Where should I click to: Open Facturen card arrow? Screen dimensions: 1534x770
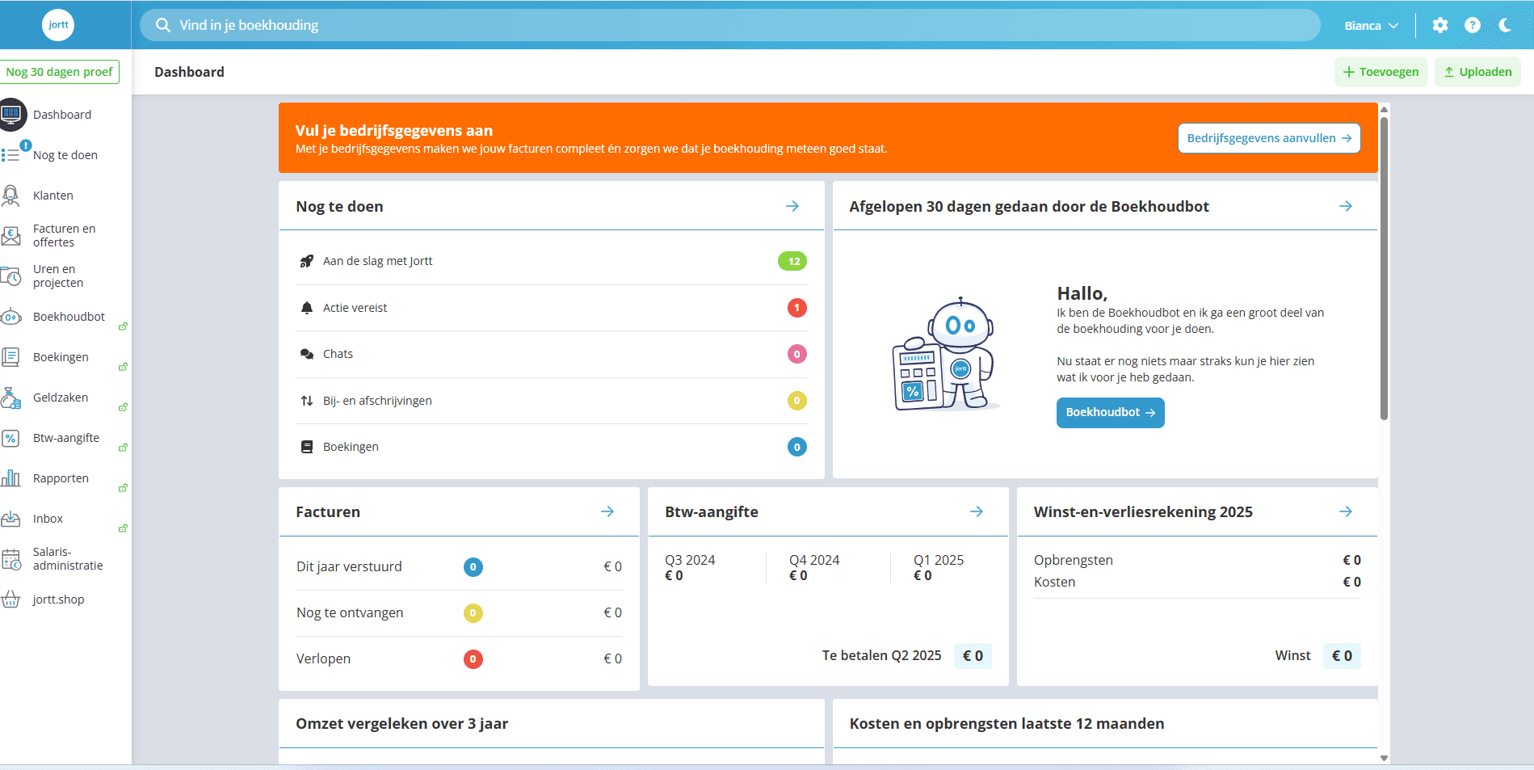pos(607,511)
